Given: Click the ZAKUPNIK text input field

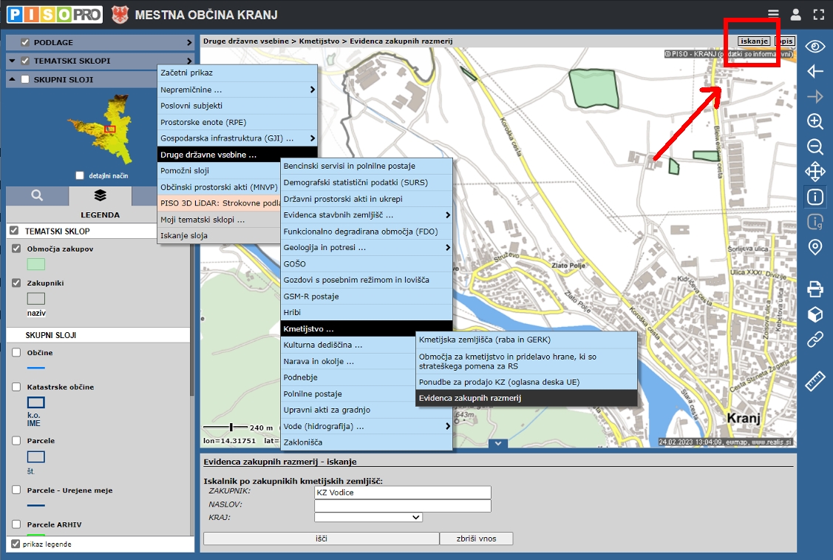Looking at the screenshot, I should click(x=403, y=493).
